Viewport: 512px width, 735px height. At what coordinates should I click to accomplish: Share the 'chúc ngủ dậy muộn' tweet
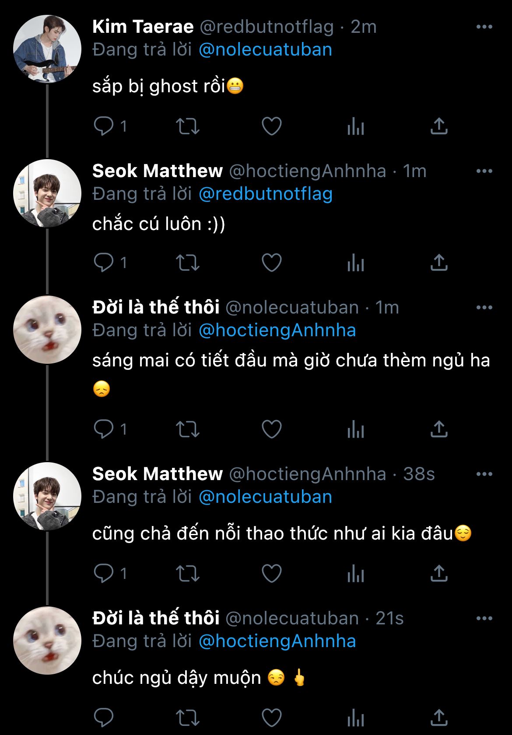tap(439, 718)
